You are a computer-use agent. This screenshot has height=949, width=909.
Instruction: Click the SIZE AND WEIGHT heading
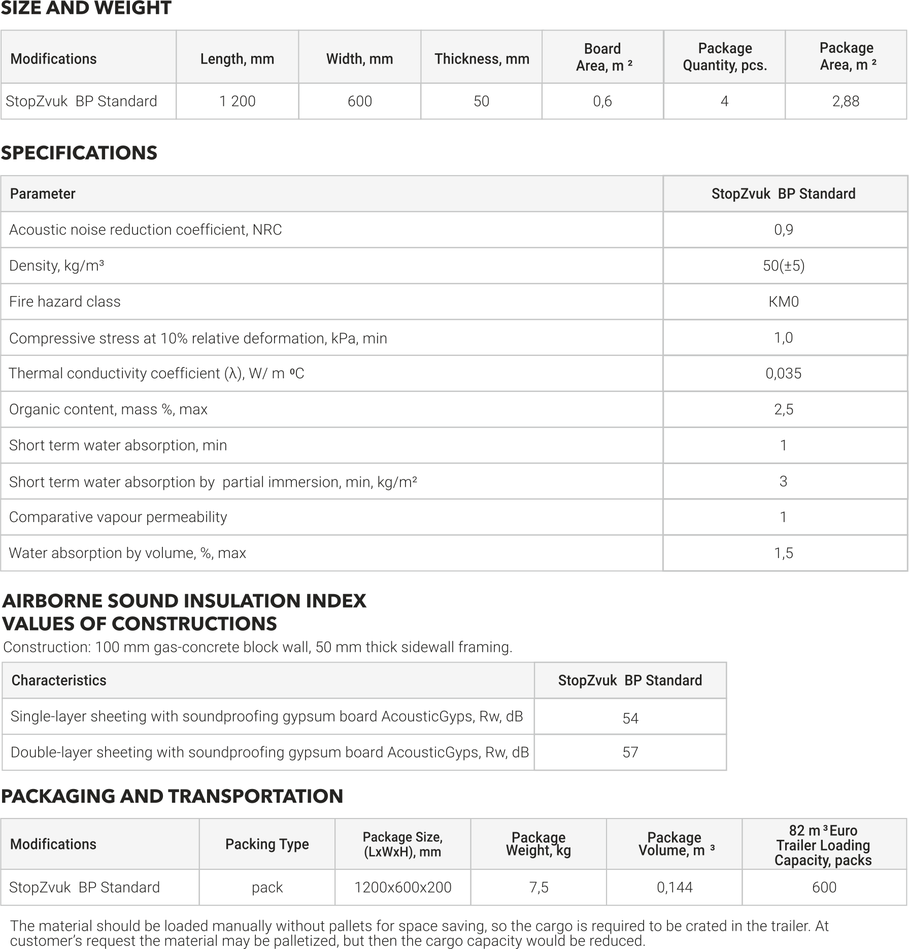86,9
